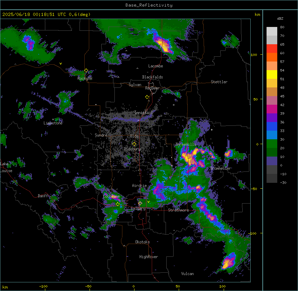Click the green 30-20 dBZ legend swatch
This screenshot has height=291, width=298.
(272, 144)
